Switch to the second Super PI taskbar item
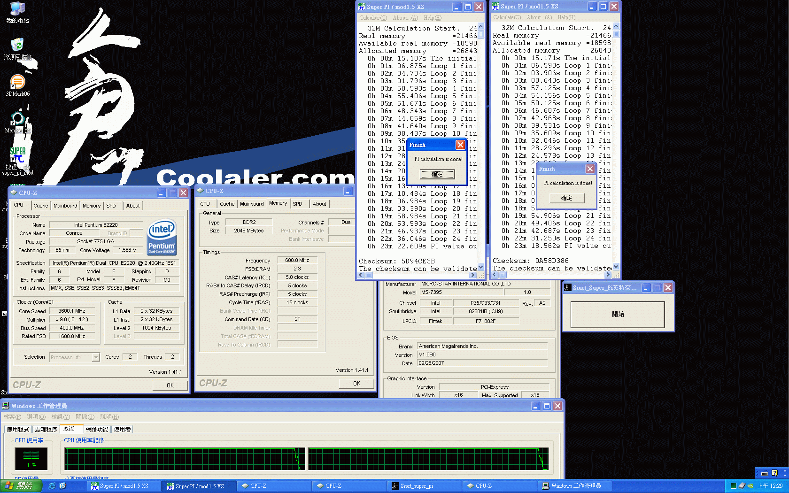Viewport: 789px width, 493px height. (199, 486)
